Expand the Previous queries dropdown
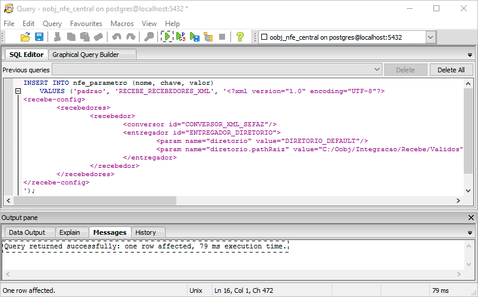This screenshot has height=297, width=478. point(377,70)
